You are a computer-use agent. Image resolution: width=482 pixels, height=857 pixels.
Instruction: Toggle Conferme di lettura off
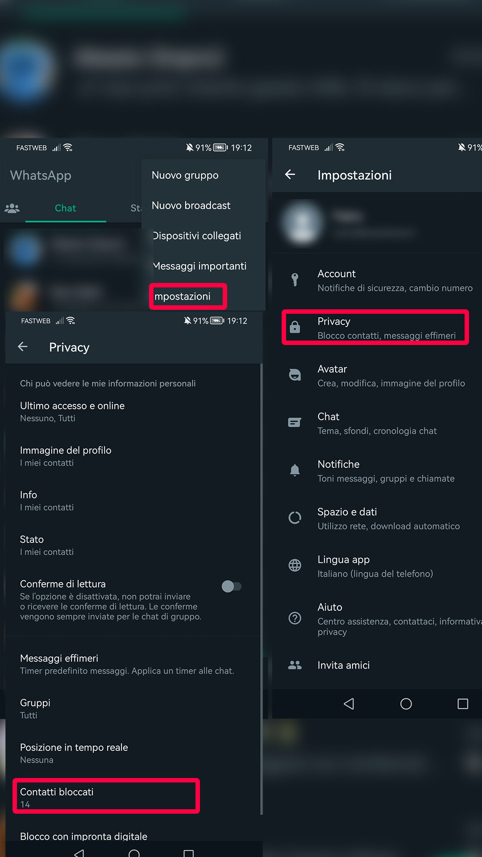click(x=232, y=586)
